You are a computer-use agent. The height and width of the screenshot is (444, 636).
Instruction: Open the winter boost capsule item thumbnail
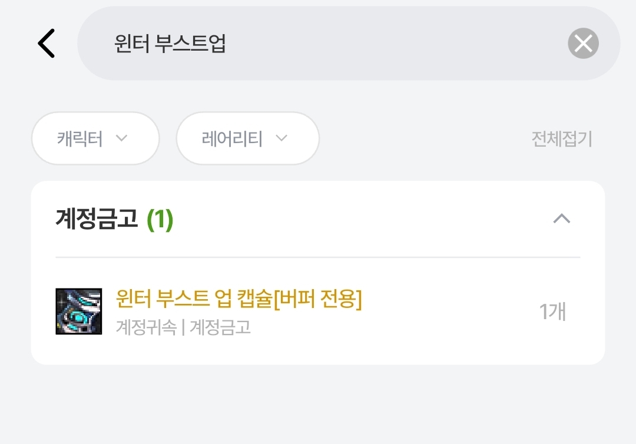coord(79,312)
